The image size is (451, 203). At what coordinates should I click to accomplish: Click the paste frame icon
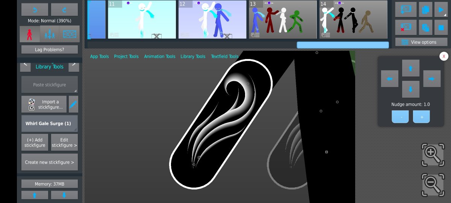[425, 27]
